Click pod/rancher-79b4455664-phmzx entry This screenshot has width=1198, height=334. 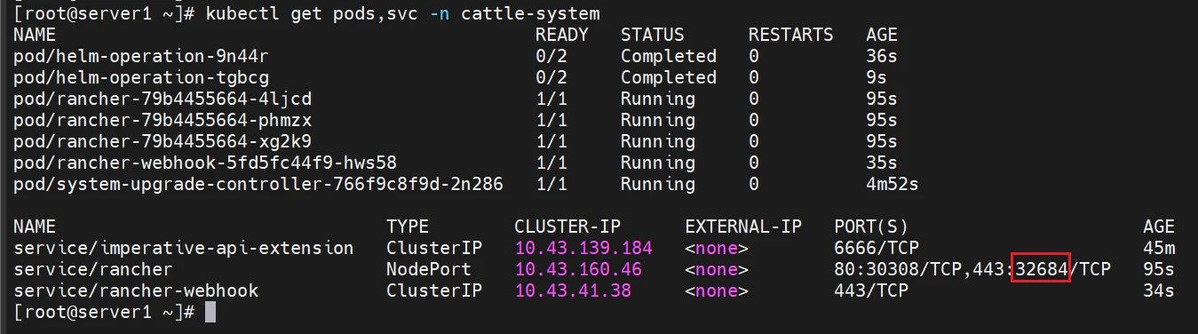[x=163, y=120]
